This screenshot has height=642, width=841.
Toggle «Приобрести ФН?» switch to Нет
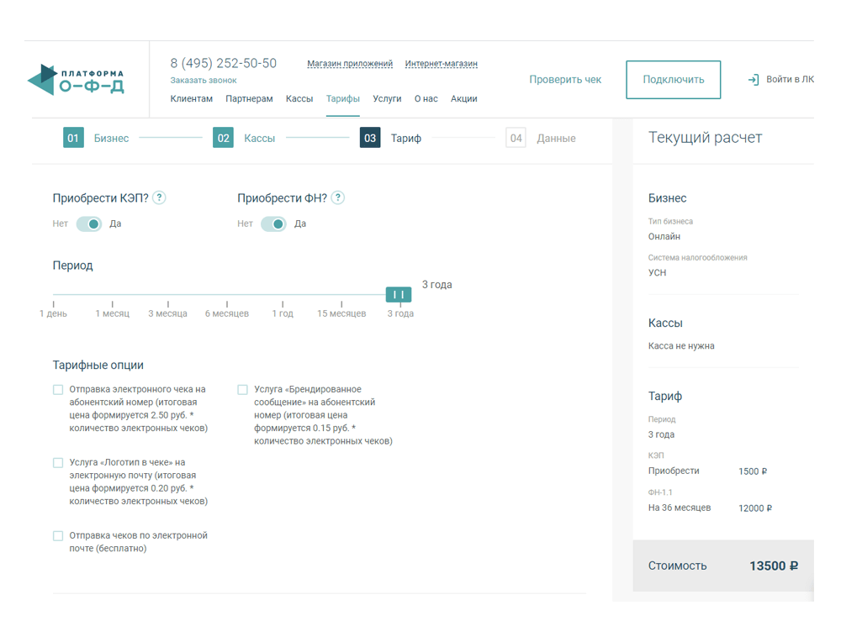tap(274, 224)
